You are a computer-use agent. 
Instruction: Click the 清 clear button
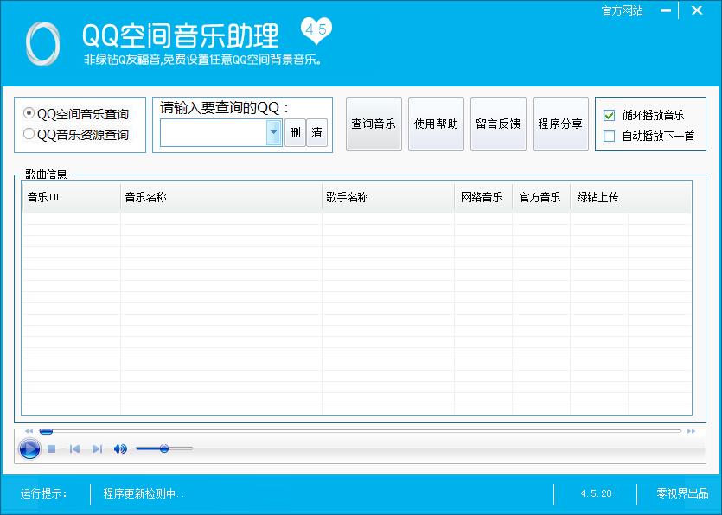[316, 132]
